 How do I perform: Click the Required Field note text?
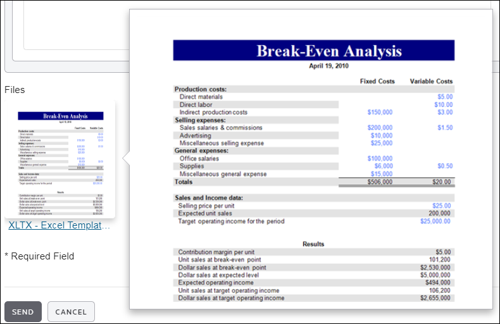pyautogui.click(x=39, y=256)
